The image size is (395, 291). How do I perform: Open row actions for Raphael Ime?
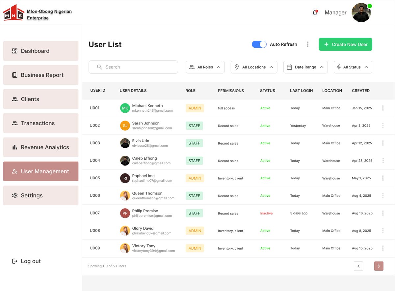tap(383, 178)
